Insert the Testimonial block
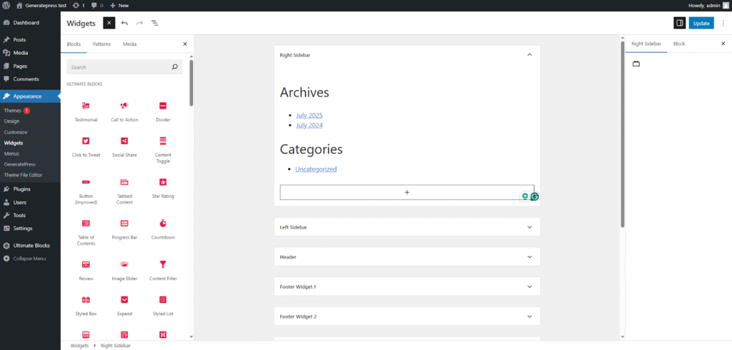Screen dimensions: 732x350 pyautogui.click(x=86, y=111)
